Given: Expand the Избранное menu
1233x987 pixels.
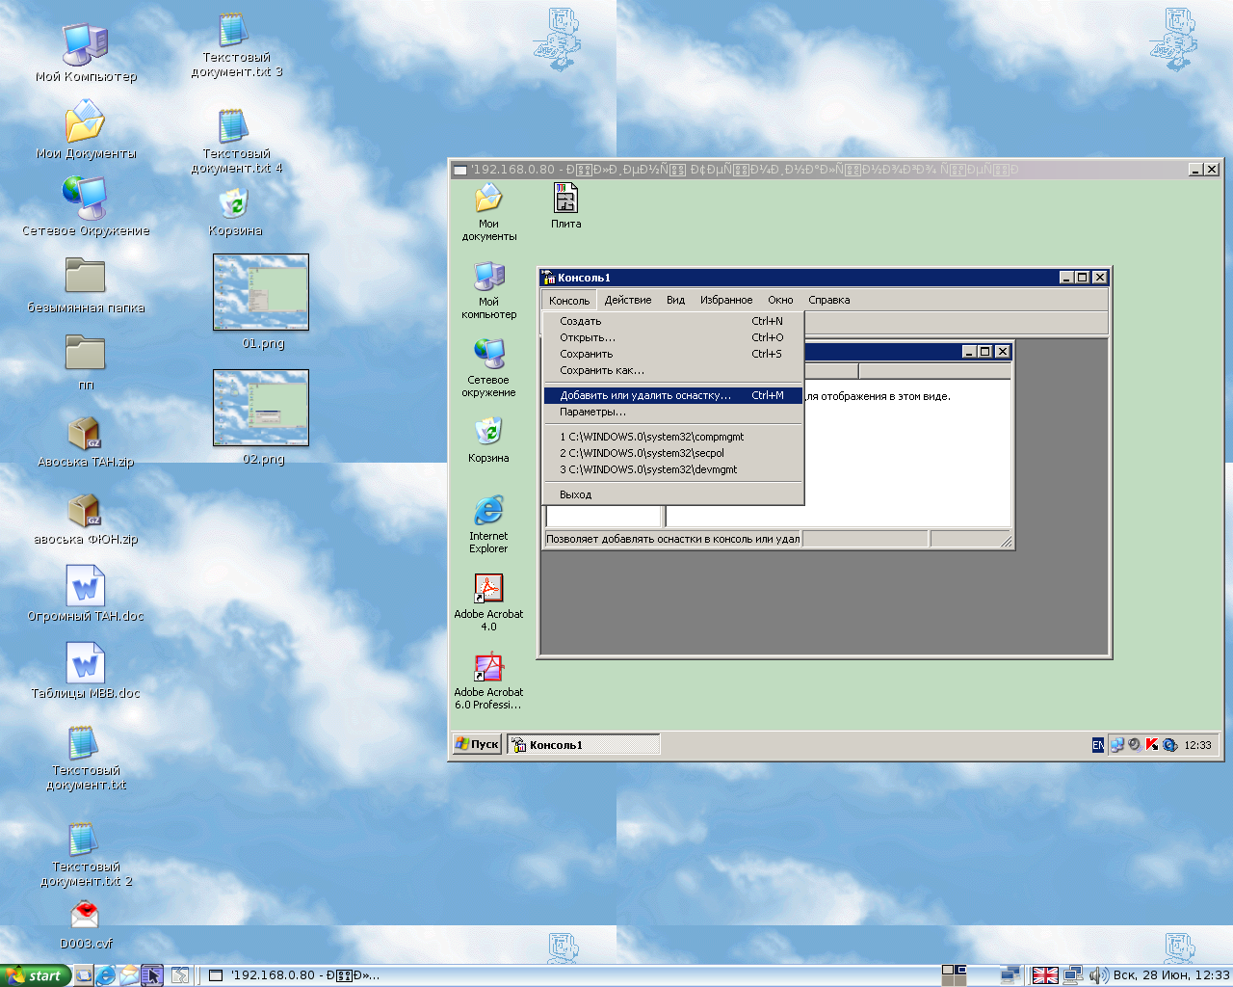Looking at the screenshot, I should click(726, 300).
